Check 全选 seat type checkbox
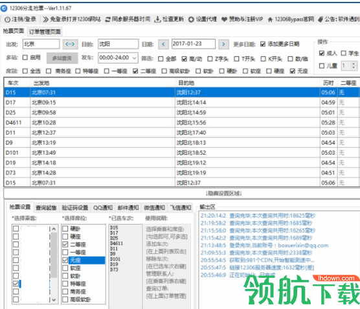 click(25, 71)
